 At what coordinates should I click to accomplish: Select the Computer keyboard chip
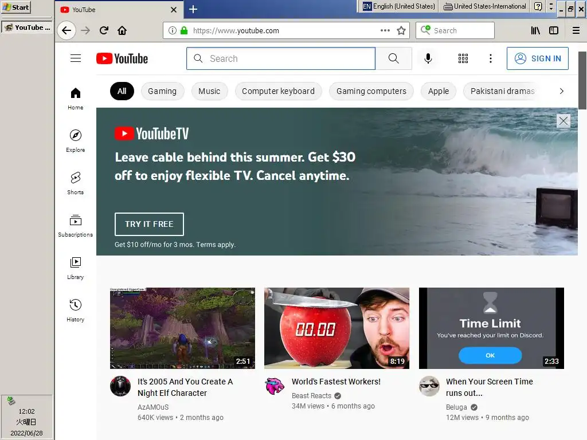coord(278,91)
